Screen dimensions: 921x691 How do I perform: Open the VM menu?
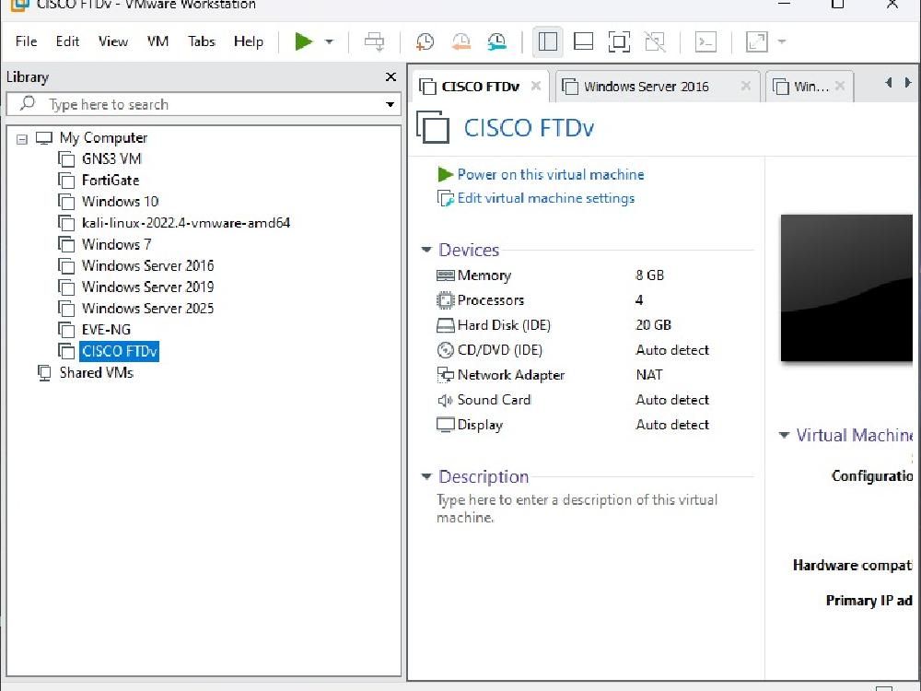click(157, 41)
